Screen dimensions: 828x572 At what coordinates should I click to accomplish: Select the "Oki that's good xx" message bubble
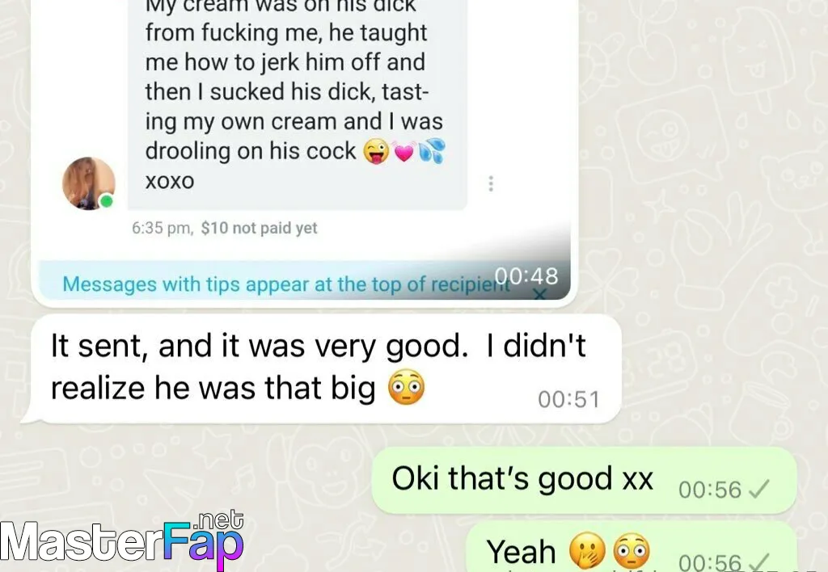coord(584,480)
